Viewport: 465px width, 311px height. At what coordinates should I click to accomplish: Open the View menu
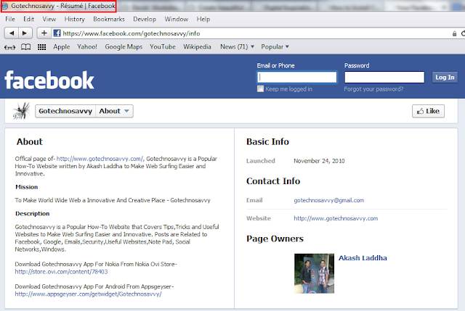49,20
